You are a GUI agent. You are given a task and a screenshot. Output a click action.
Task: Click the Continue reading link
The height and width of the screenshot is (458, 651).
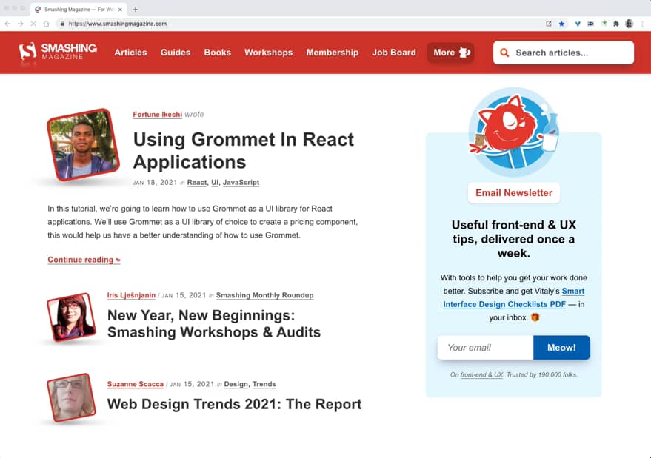click(x=84, y=260)
